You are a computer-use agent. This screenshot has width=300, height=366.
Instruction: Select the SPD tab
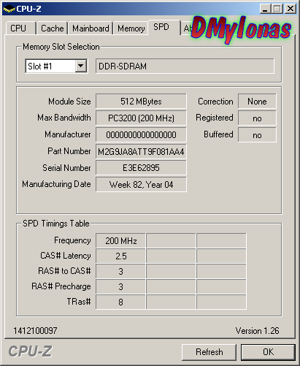pyautogui.click(x=164, y=27)
